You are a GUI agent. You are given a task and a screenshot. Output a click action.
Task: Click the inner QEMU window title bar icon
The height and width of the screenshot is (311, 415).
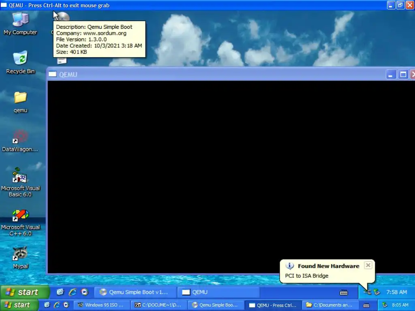pyautogui.click(x=52, y=75)
